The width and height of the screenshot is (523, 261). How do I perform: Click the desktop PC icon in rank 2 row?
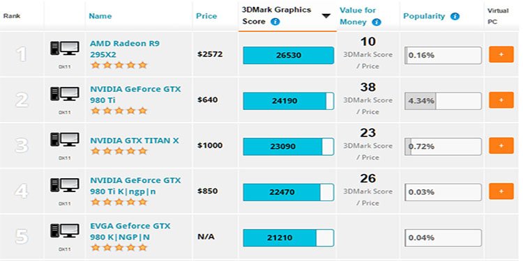[x=65, y=94]
